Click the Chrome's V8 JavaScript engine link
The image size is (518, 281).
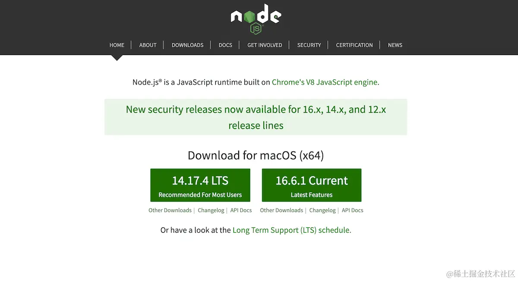click(x=324, y=82)
